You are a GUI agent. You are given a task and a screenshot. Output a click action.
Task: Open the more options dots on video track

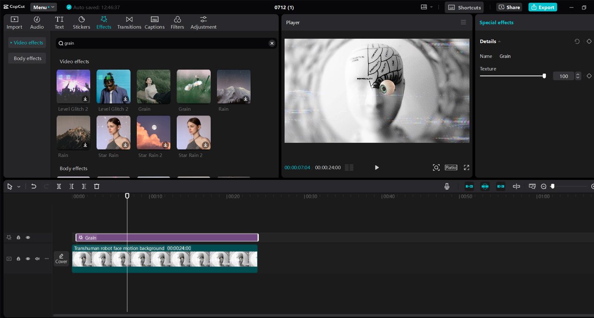click(x=46, y=259)
